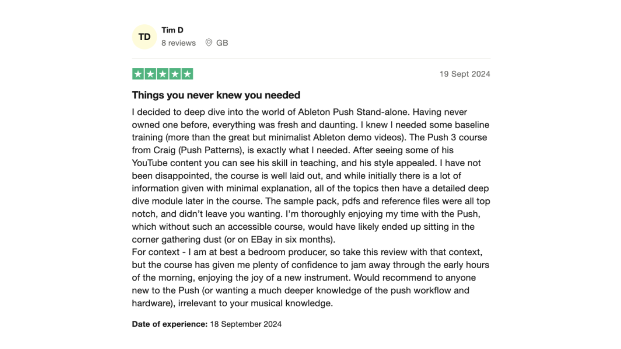
Task: Open review titled 'Things you never knew you needed'
Action: click(216, 95)
